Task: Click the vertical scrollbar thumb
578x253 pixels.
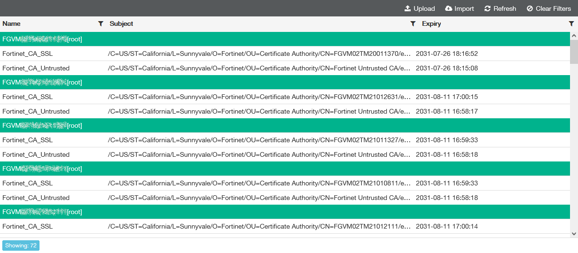Action: [574, 52]
